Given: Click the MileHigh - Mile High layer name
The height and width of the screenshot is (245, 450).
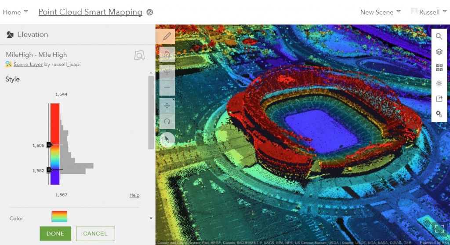Looking at the screenshot, I should coord(36,55).
